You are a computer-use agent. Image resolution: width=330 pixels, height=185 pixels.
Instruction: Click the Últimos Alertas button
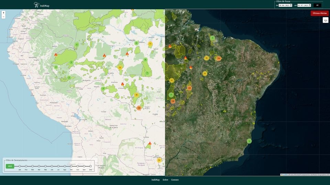pos(319,13)
